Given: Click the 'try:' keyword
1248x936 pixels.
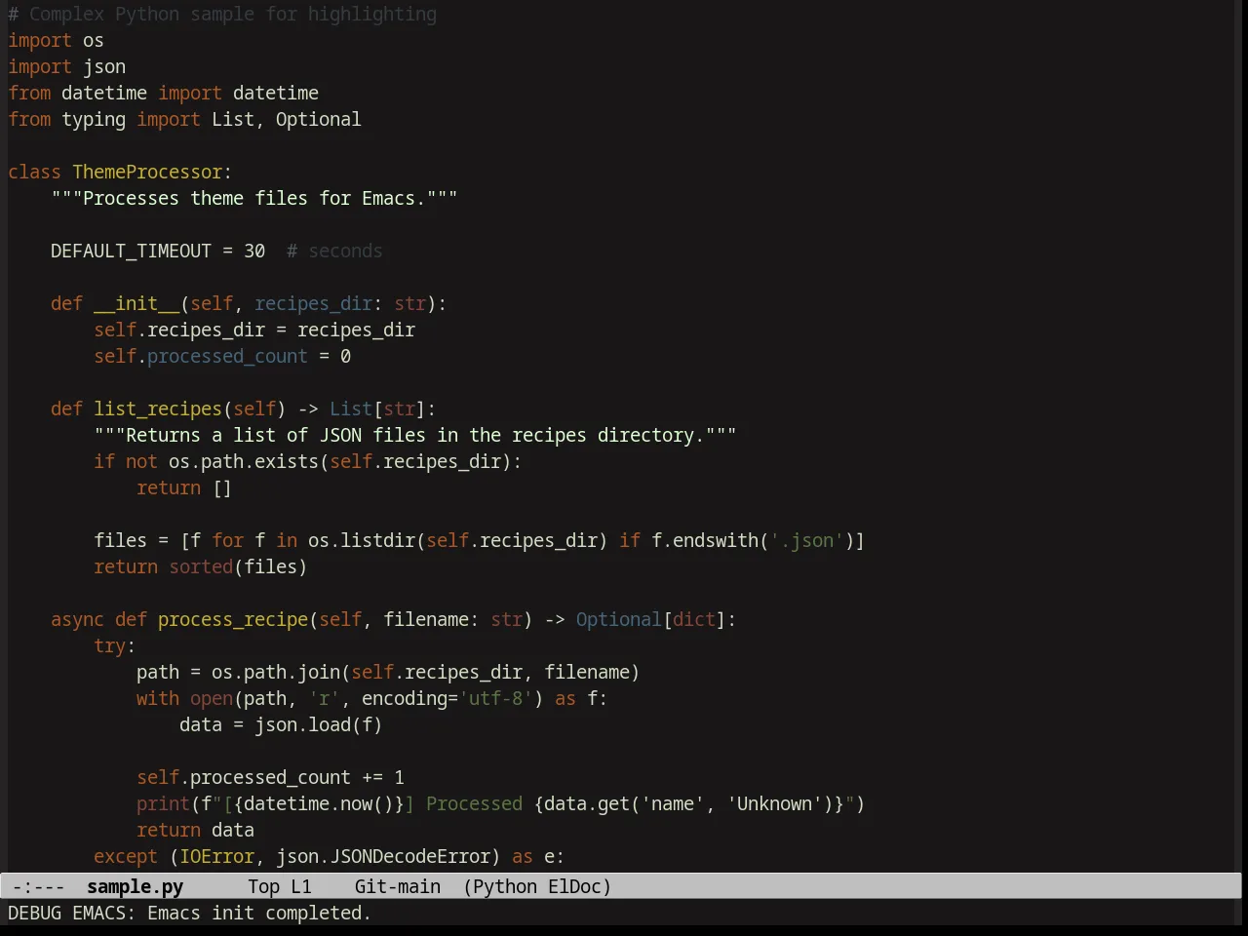Looking at the screenshot, I should [x=115, y=645].
